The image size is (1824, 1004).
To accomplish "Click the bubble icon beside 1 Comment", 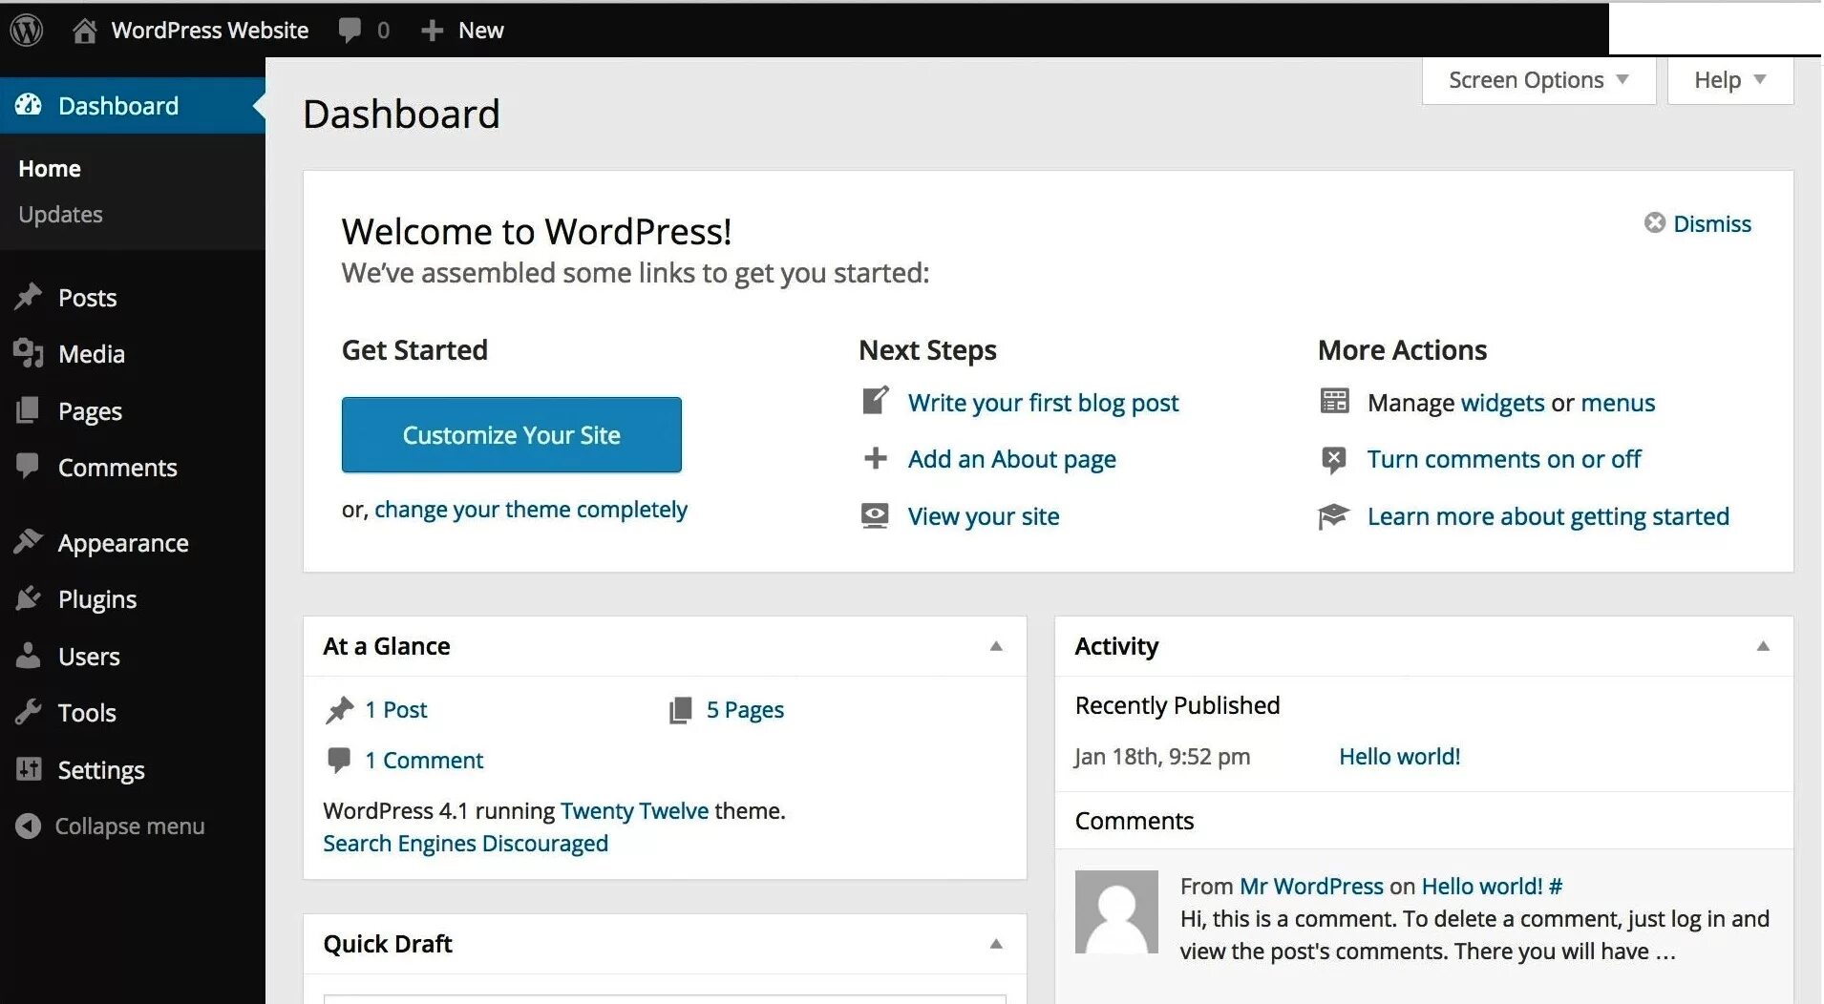I will click(x=339, y=760).
